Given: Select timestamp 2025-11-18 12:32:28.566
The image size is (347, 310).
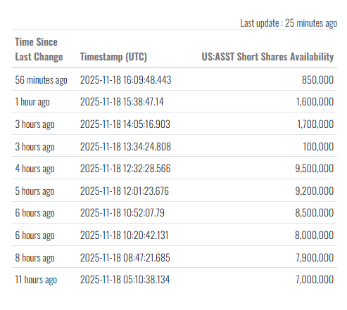Looking at the screenshot, I should click(125, 169).
